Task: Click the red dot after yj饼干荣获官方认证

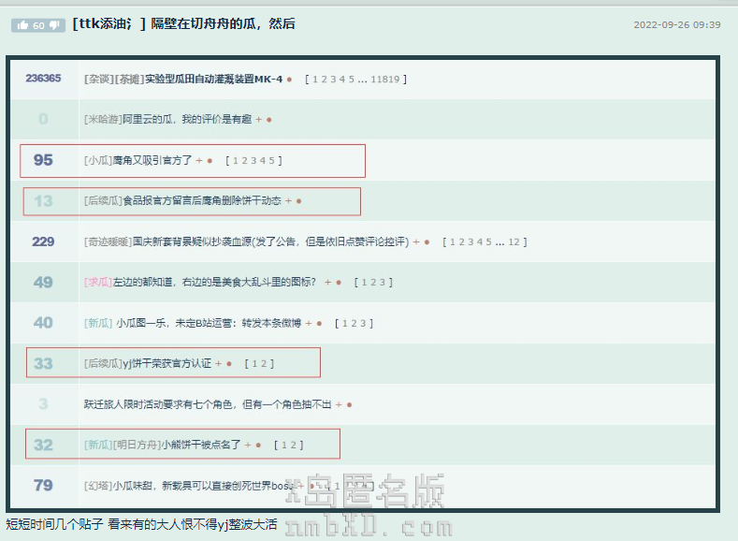Action: pos(229,363)
